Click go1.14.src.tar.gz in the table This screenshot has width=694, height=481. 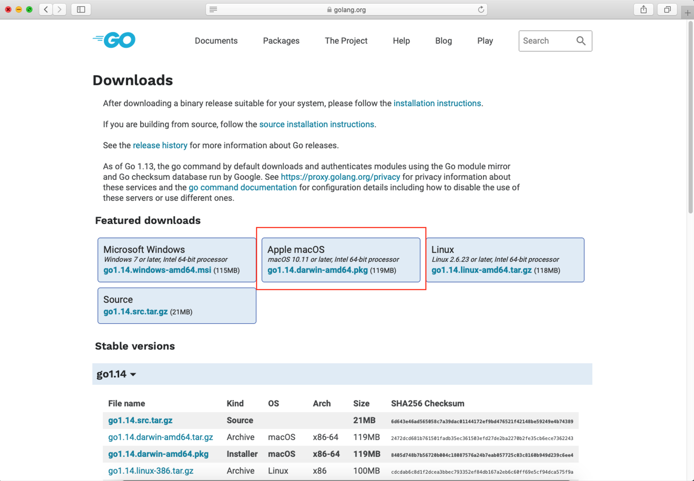[140, 420]
